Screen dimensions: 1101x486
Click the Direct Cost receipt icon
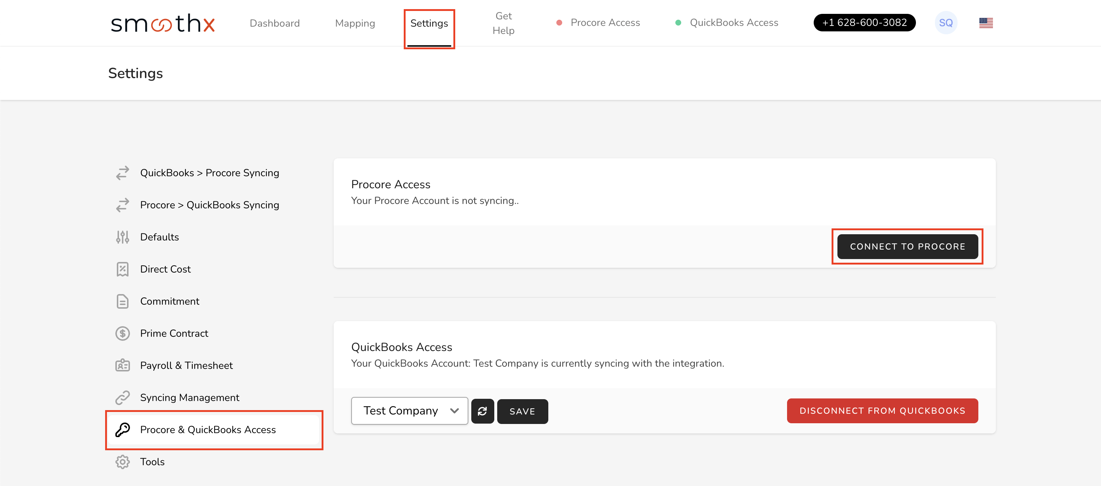[123, 269]
